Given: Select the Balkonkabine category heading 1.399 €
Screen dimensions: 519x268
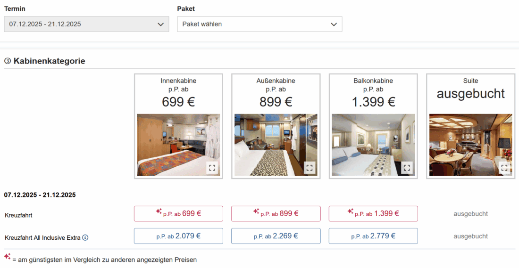Looking at the screenshot, I should tap(373, 102).
